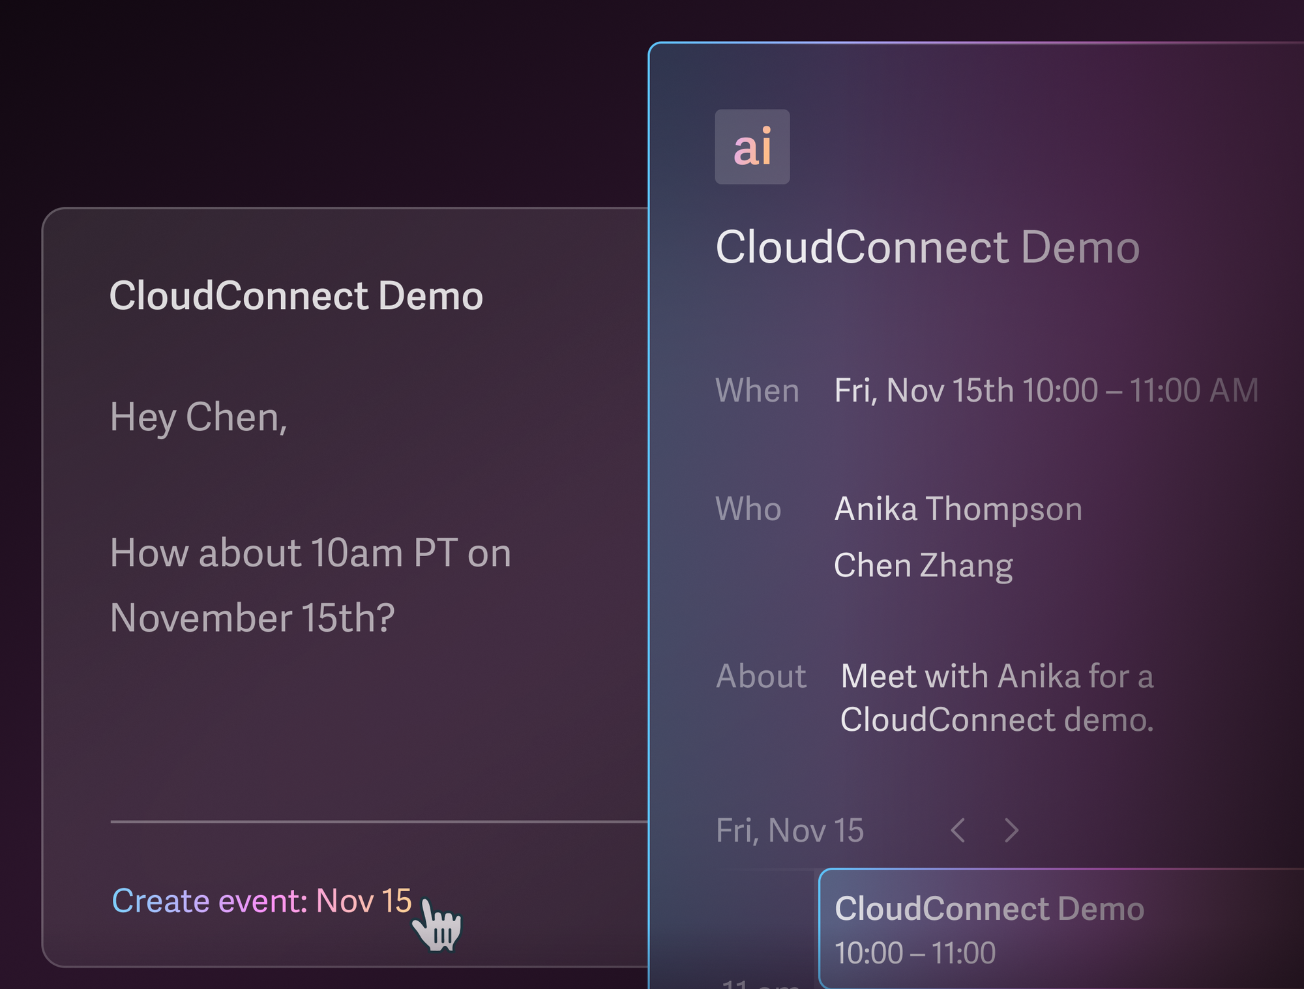Go to previous day chevron
This screenshot has height=989, width=1304.
click(958, 830)
